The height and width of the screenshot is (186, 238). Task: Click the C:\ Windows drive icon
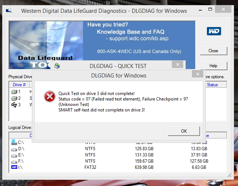pyautogui.click(x=14, y=142)
